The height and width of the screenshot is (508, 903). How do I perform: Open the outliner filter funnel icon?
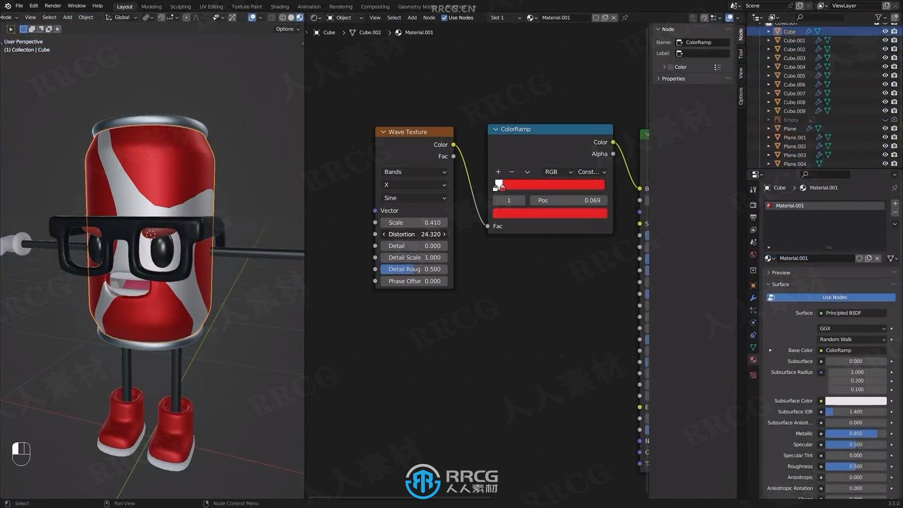[x=878, y=17]
